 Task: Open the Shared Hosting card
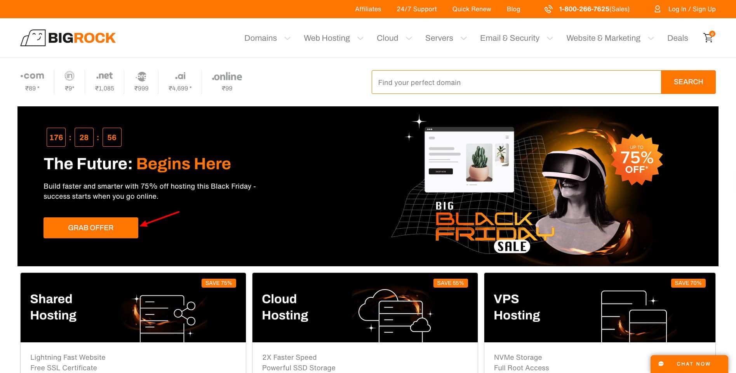pos(133,307)
